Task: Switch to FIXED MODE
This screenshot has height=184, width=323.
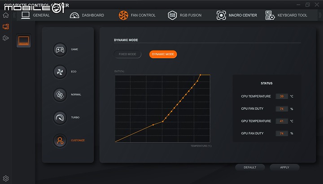Action: 127,54
